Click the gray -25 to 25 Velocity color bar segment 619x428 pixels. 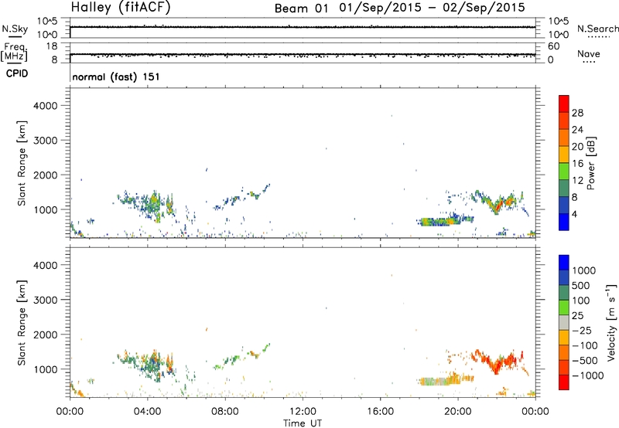[x=564, y=322]
